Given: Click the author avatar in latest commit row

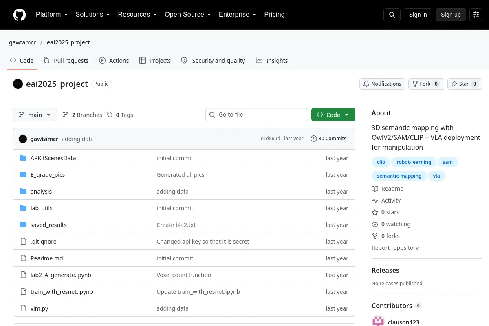Looking at the screenshot, I should coord(23,139).
